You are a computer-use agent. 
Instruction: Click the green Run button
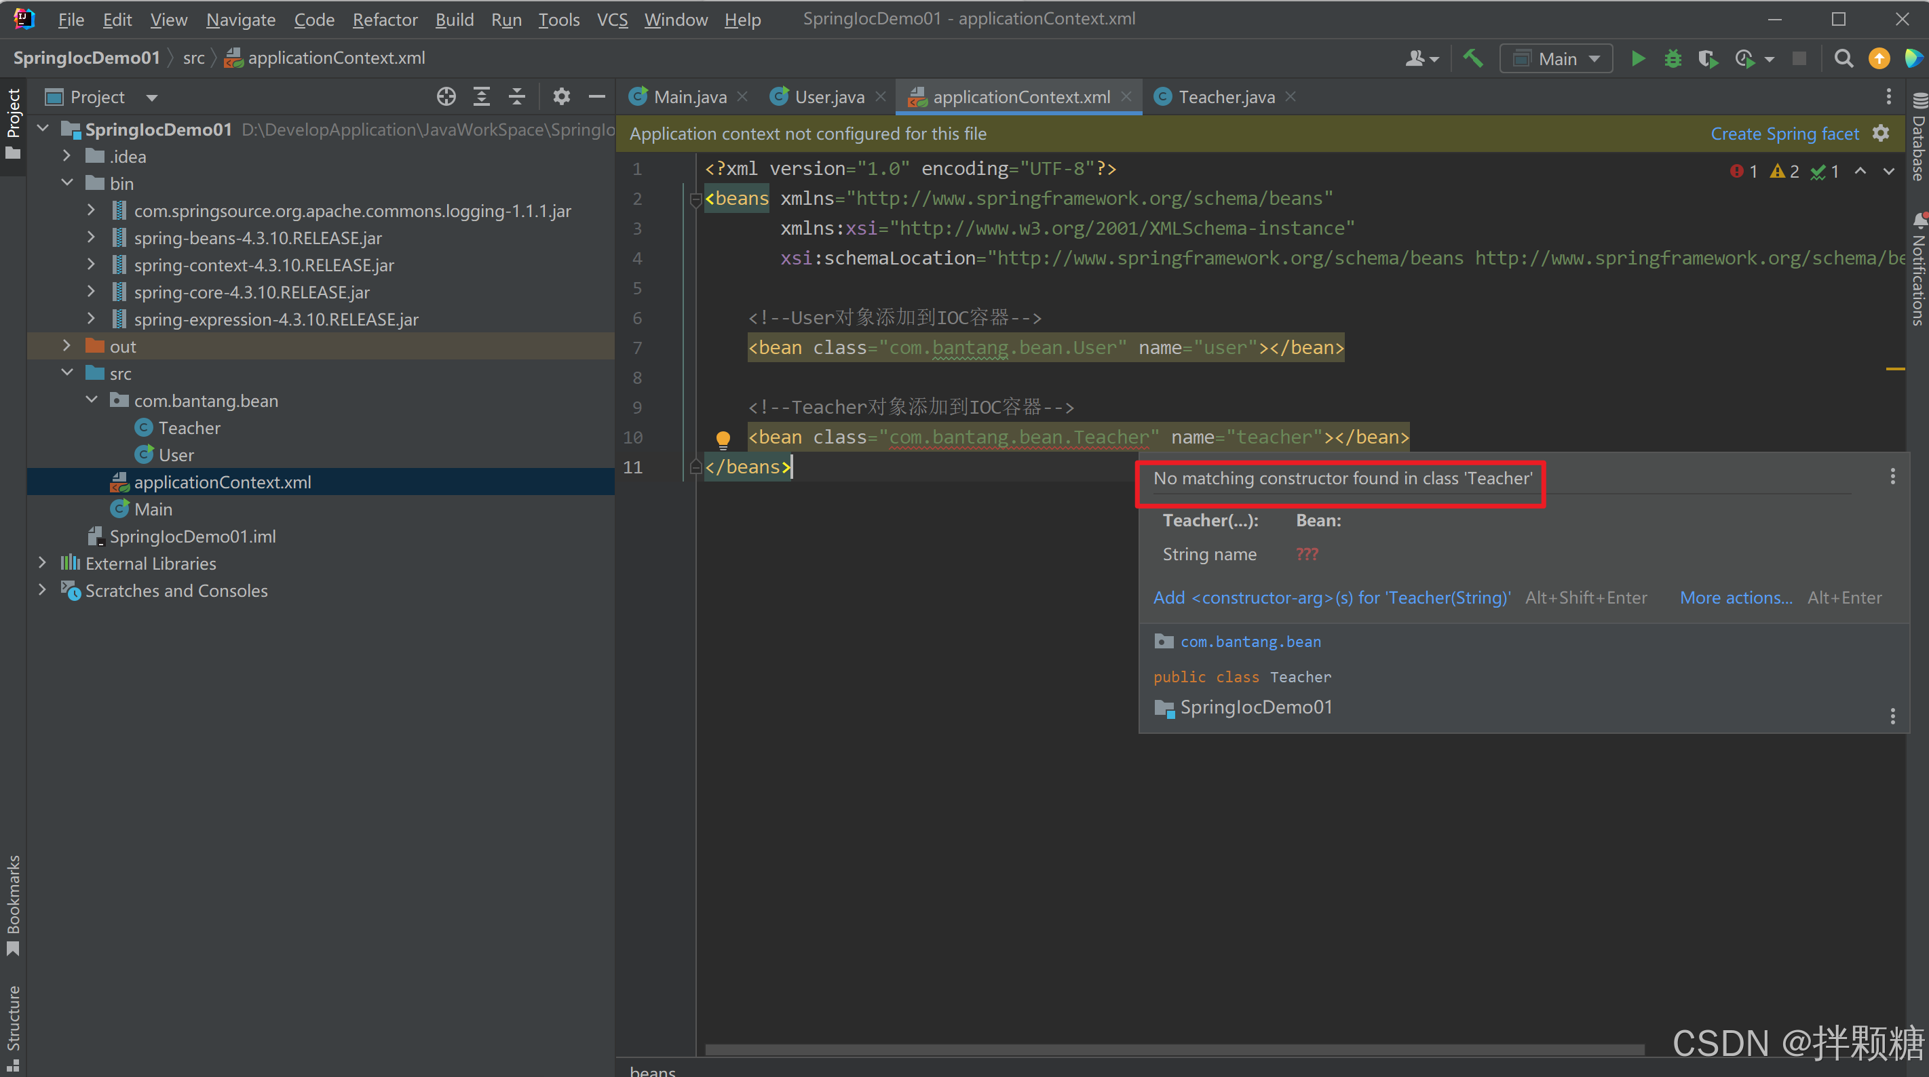(1638, 58)
